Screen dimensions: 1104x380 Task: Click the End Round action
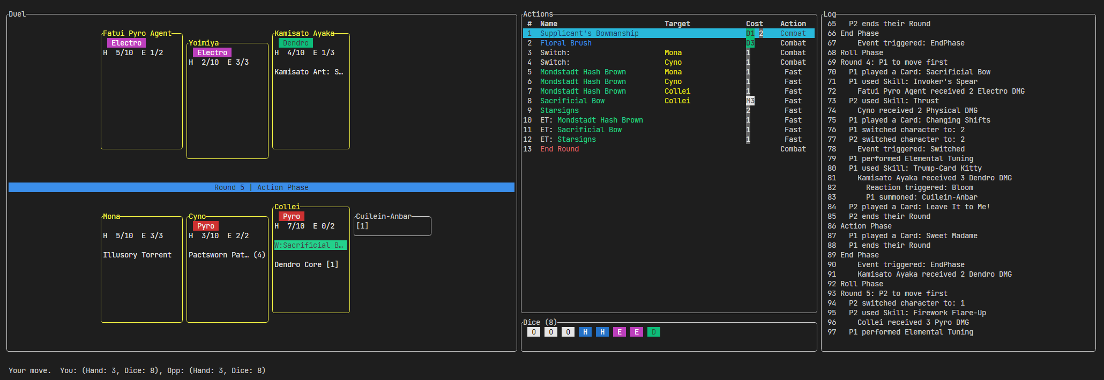(669, 149)
